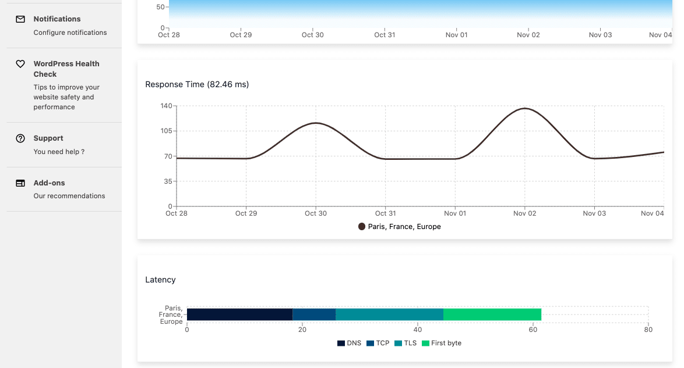
Task: Click the 'Our recommendations' subtitle text
Action: point(69,196)
